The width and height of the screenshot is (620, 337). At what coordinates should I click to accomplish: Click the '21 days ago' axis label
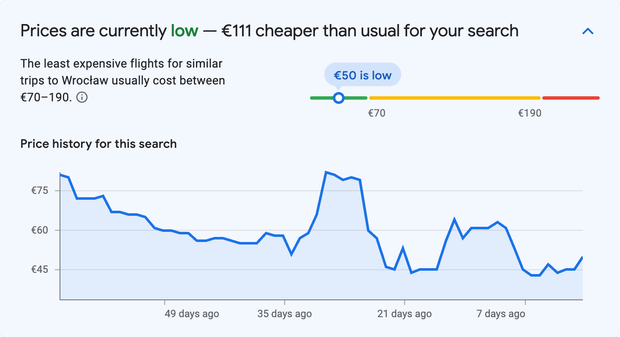405,314
